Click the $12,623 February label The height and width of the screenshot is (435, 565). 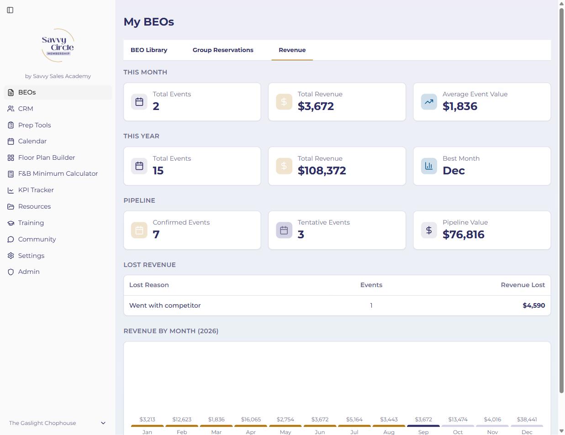point(182,419)
